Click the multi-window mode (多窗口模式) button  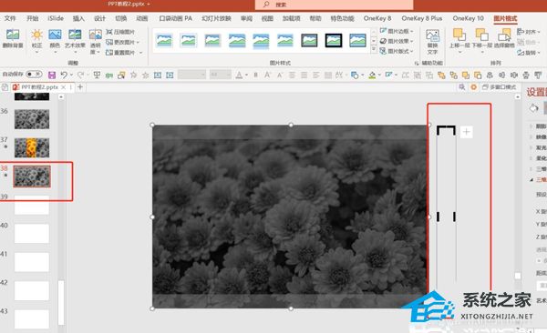point(499,87)
